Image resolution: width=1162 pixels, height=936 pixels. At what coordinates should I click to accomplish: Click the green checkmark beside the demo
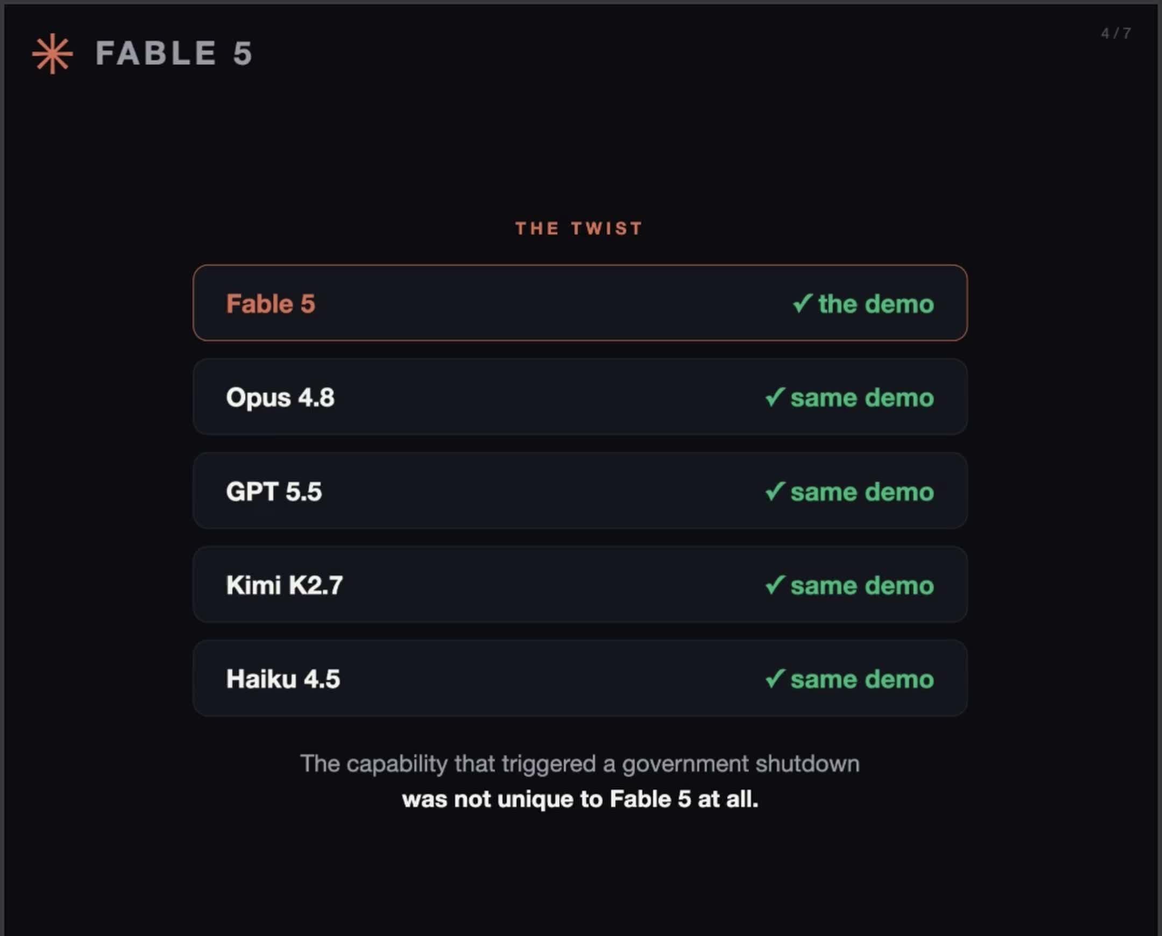[802, 303]
